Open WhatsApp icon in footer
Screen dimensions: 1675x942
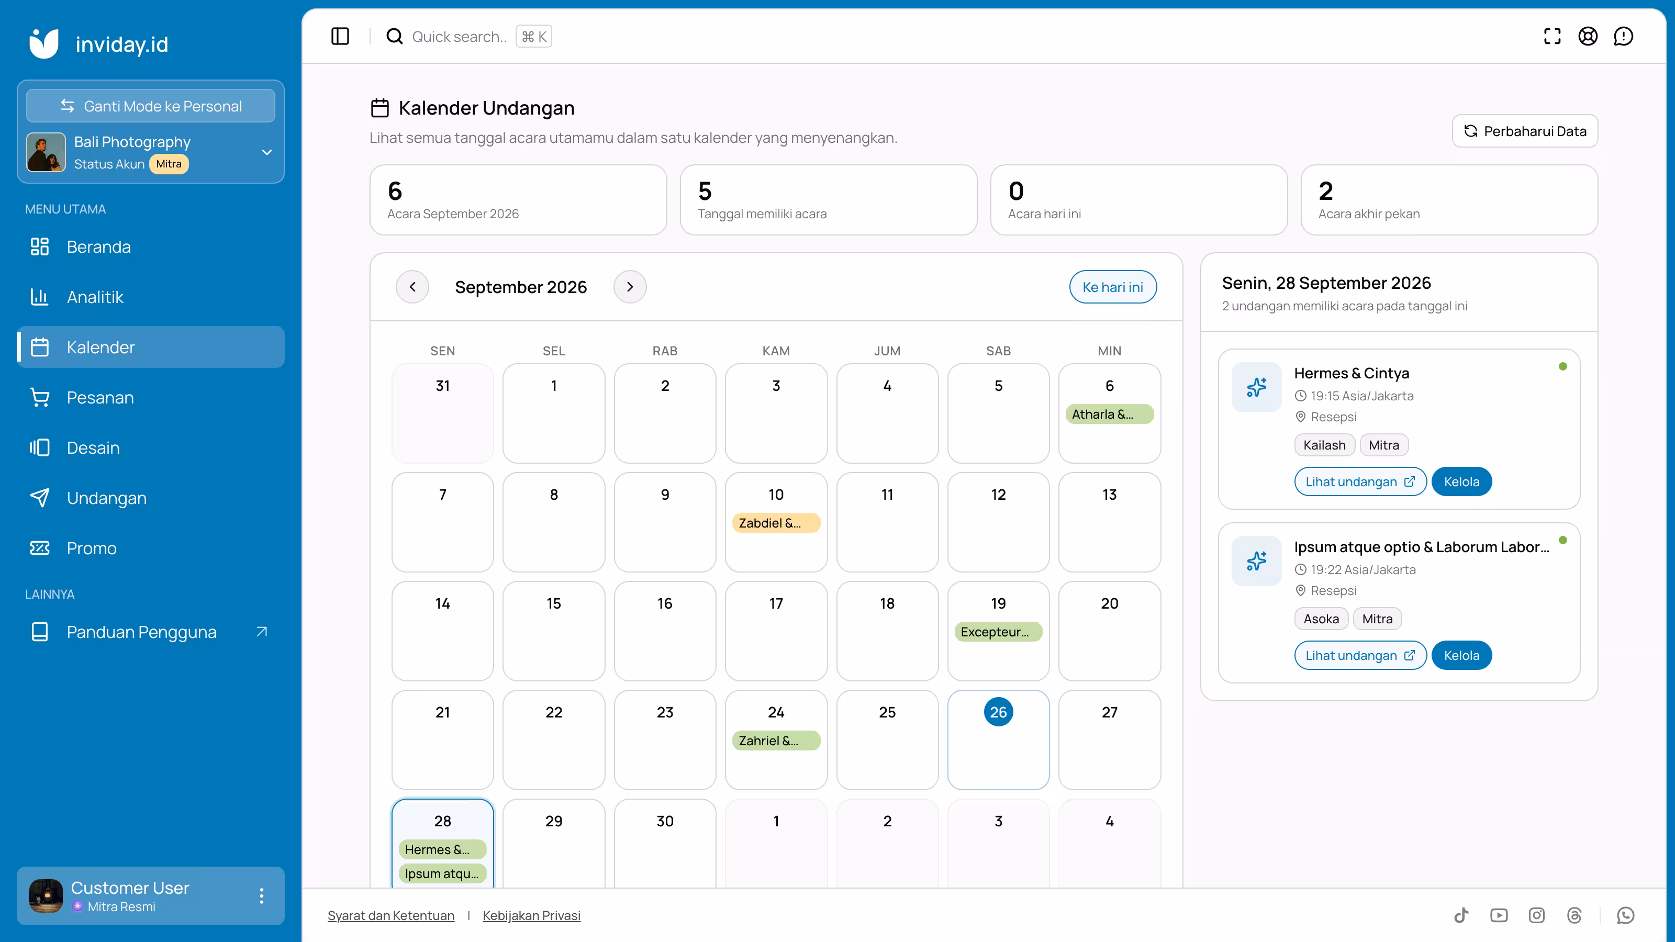click(x=1626, y=915)
